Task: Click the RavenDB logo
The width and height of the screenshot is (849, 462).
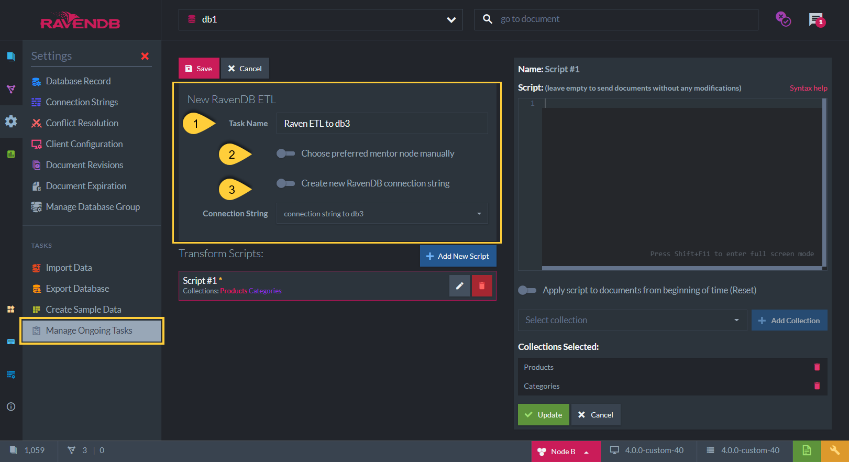Action: 80,20
